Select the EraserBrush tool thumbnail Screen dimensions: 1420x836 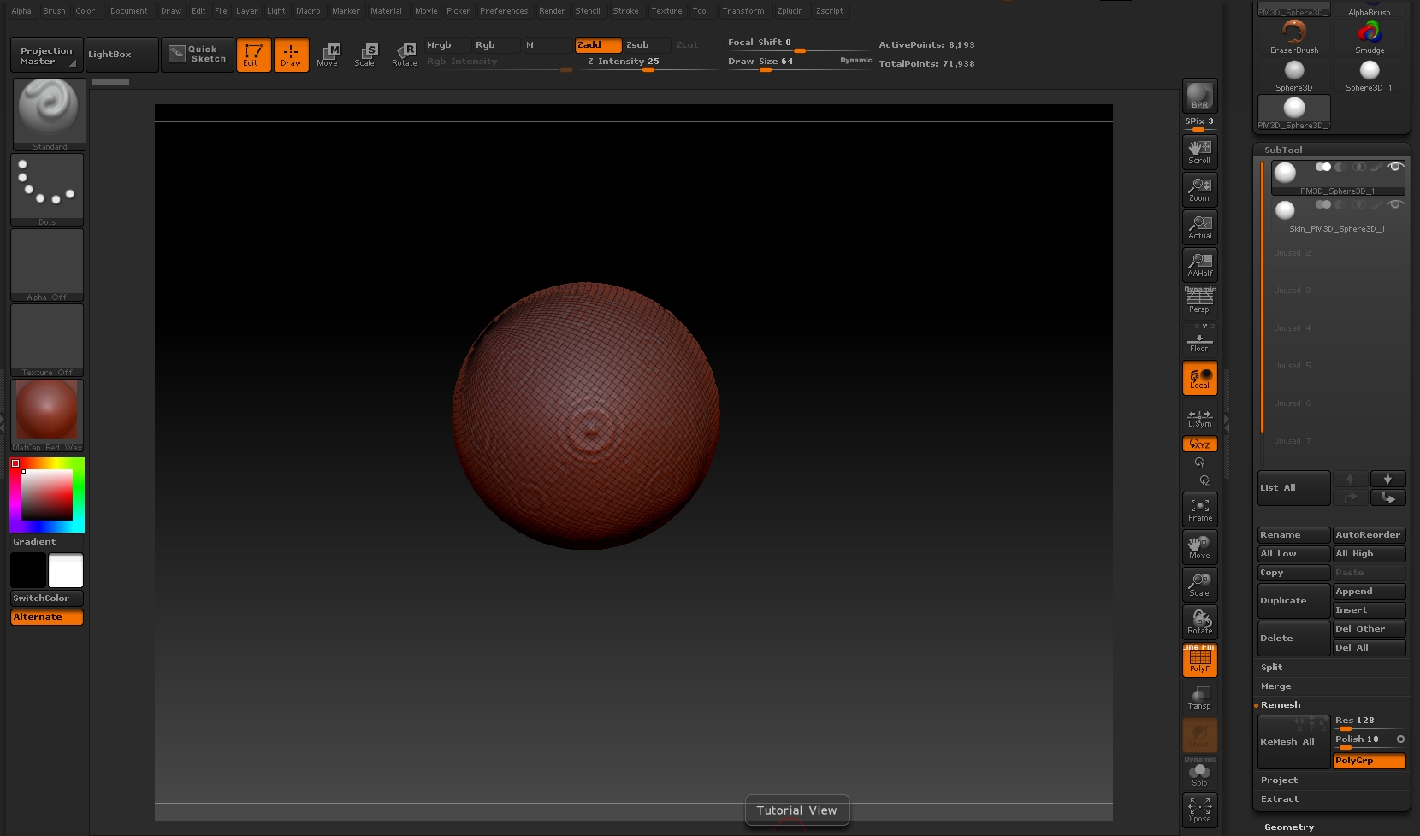(x=1293, y=37)
